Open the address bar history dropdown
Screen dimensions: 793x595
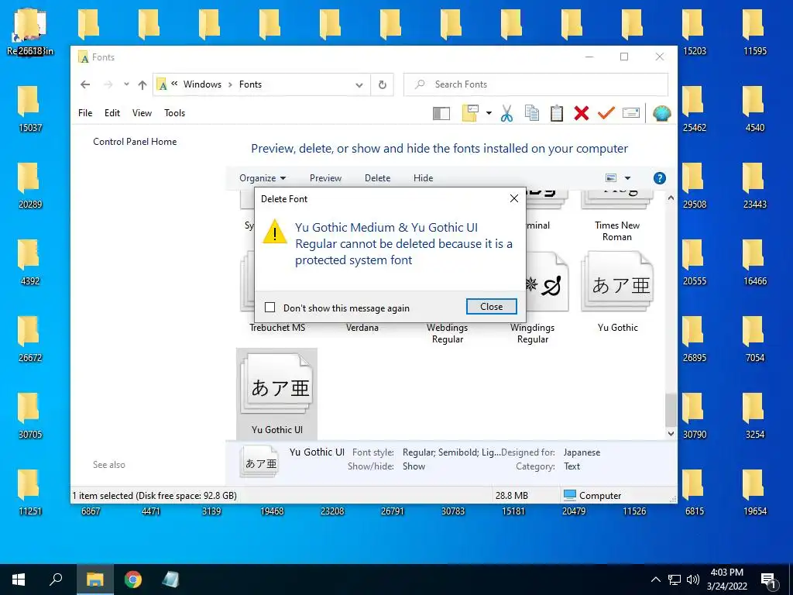tap(359, 85)
